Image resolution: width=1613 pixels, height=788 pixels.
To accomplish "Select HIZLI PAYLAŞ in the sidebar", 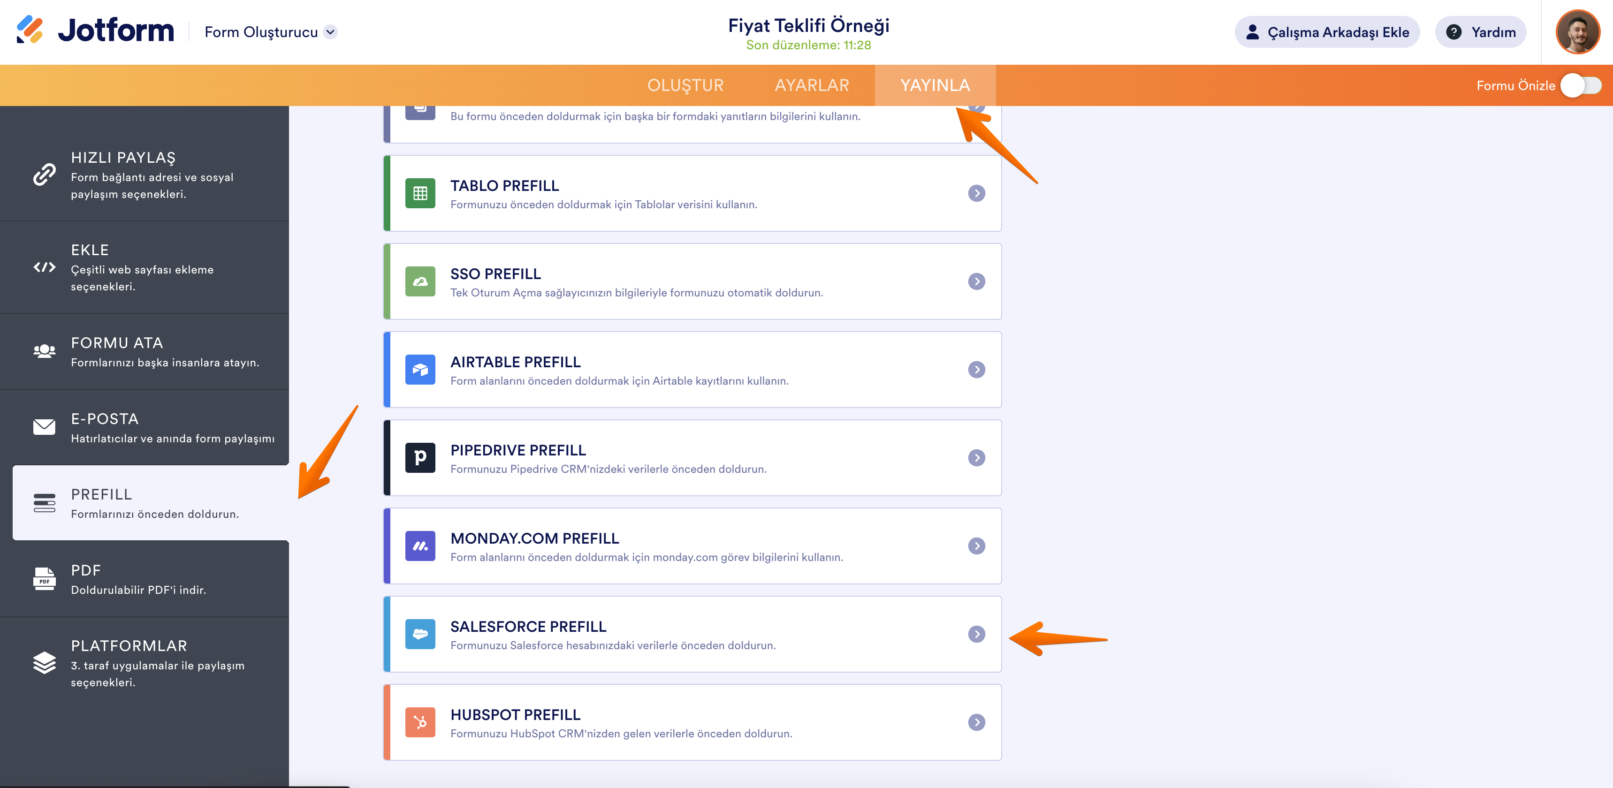I will point(144,174).
